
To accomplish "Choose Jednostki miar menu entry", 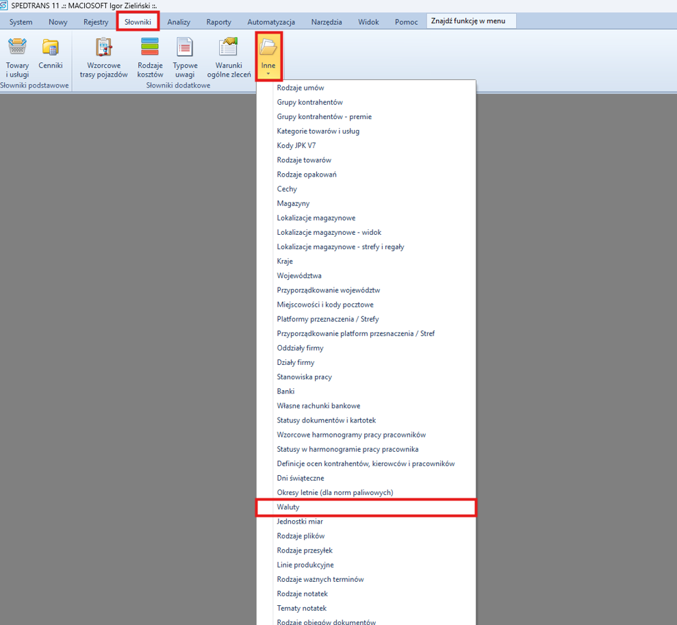I will [300, 522].
